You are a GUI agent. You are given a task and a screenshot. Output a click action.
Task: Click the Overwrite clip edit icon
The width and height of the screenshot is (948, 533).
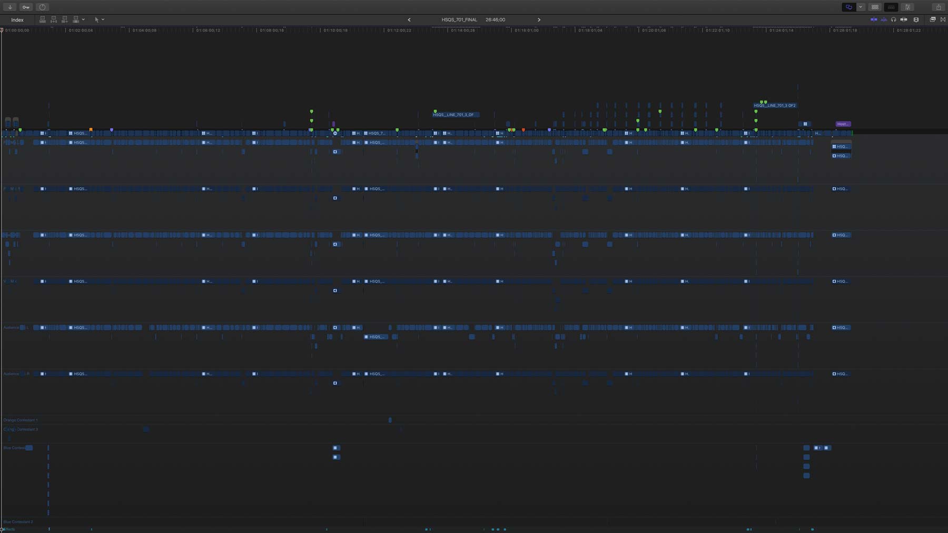[x=76, y=19]
